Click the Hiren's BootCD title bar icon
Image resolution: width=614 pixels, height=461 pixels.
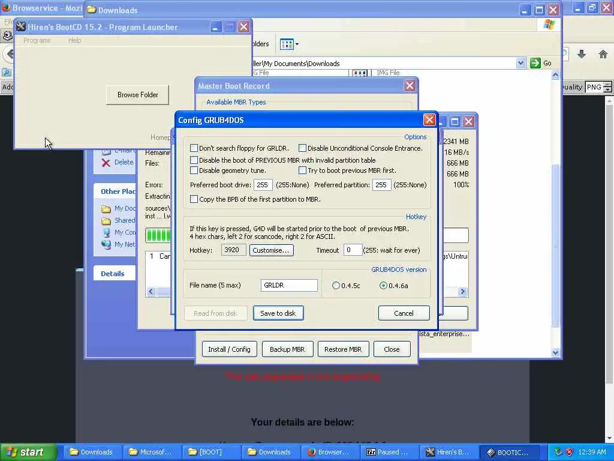(21, 26)
